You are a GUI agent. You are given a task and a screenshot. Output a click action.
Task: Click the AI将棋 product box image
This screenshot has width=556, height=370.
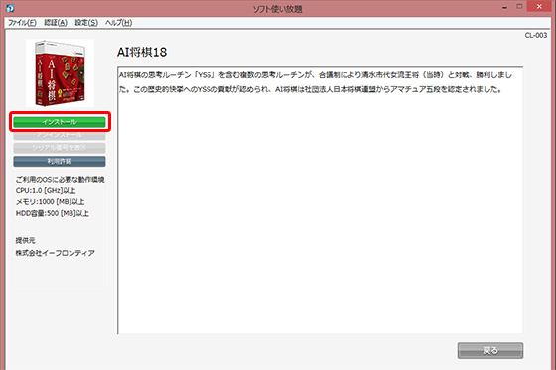60,73
